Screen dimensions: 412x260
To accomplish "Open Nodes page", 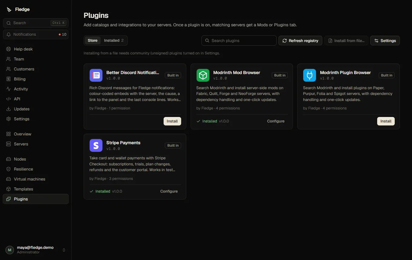I will click(36, 159).
